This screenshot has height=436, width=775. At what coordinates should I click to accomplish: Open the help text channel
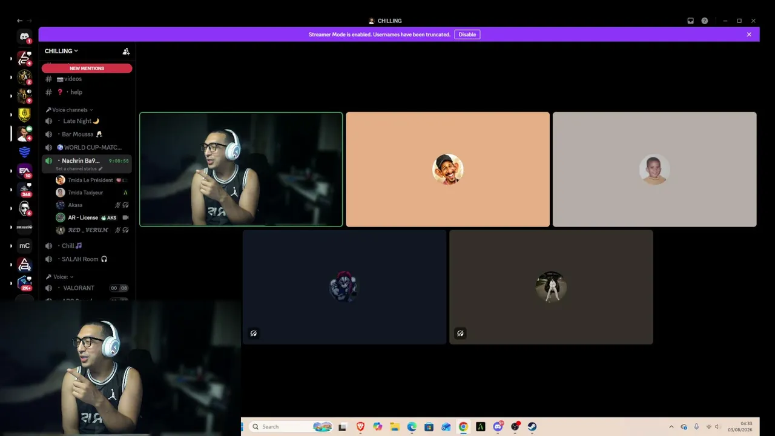click(x=87, y=92)
